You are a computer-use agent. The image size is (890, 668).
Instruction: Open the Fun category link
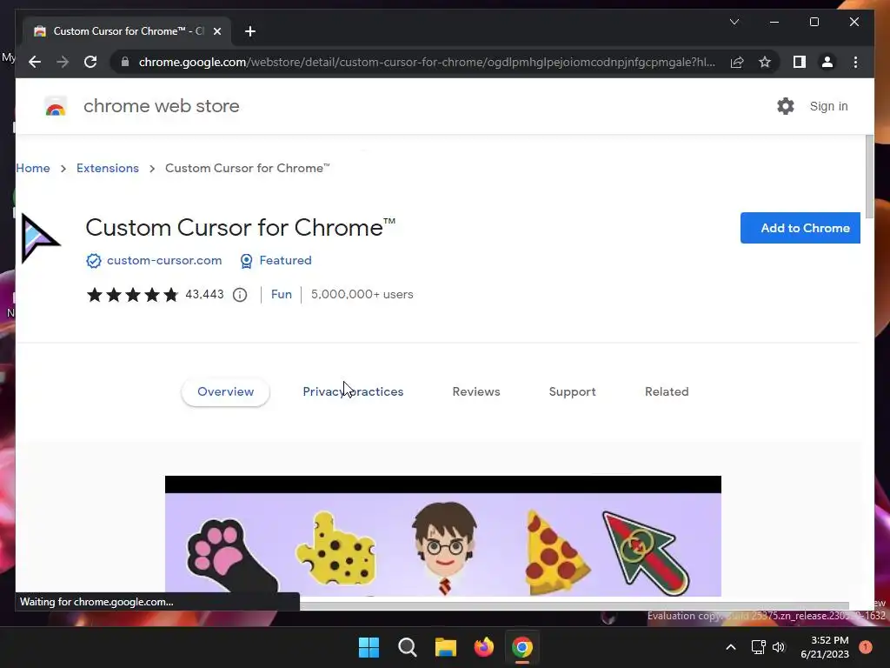click(281, 294)
